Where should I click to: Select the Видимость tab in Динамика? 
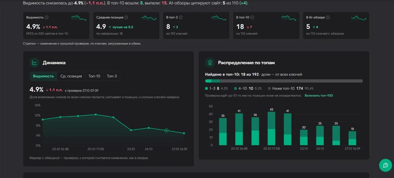click(x=43, y=76)
